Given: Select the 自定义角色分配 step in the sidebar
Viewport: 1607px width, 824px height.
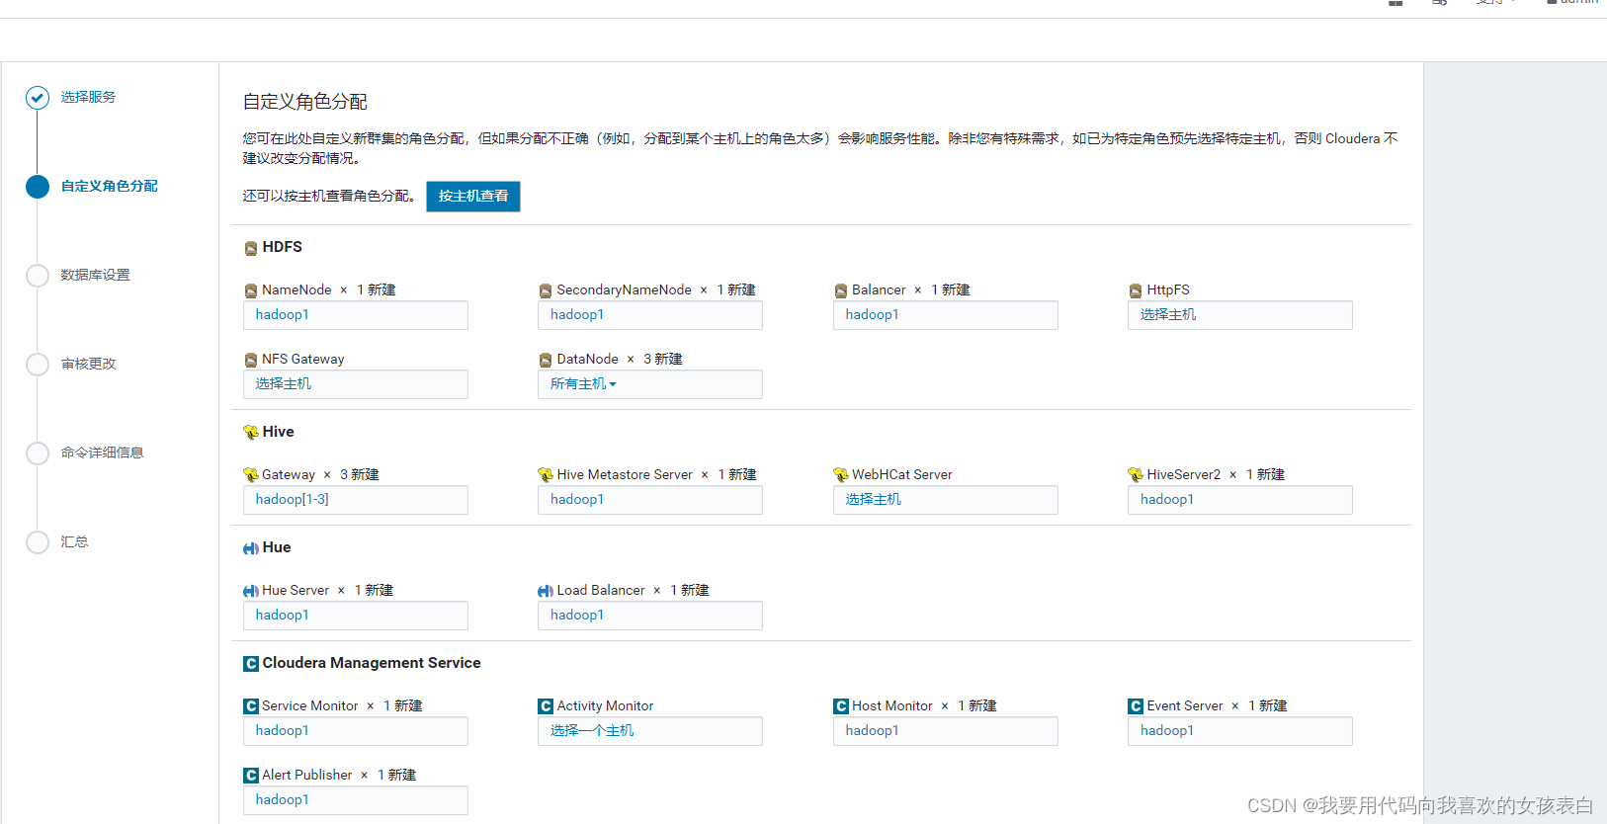Looking at the screenshot, I should tap(110, 186).
